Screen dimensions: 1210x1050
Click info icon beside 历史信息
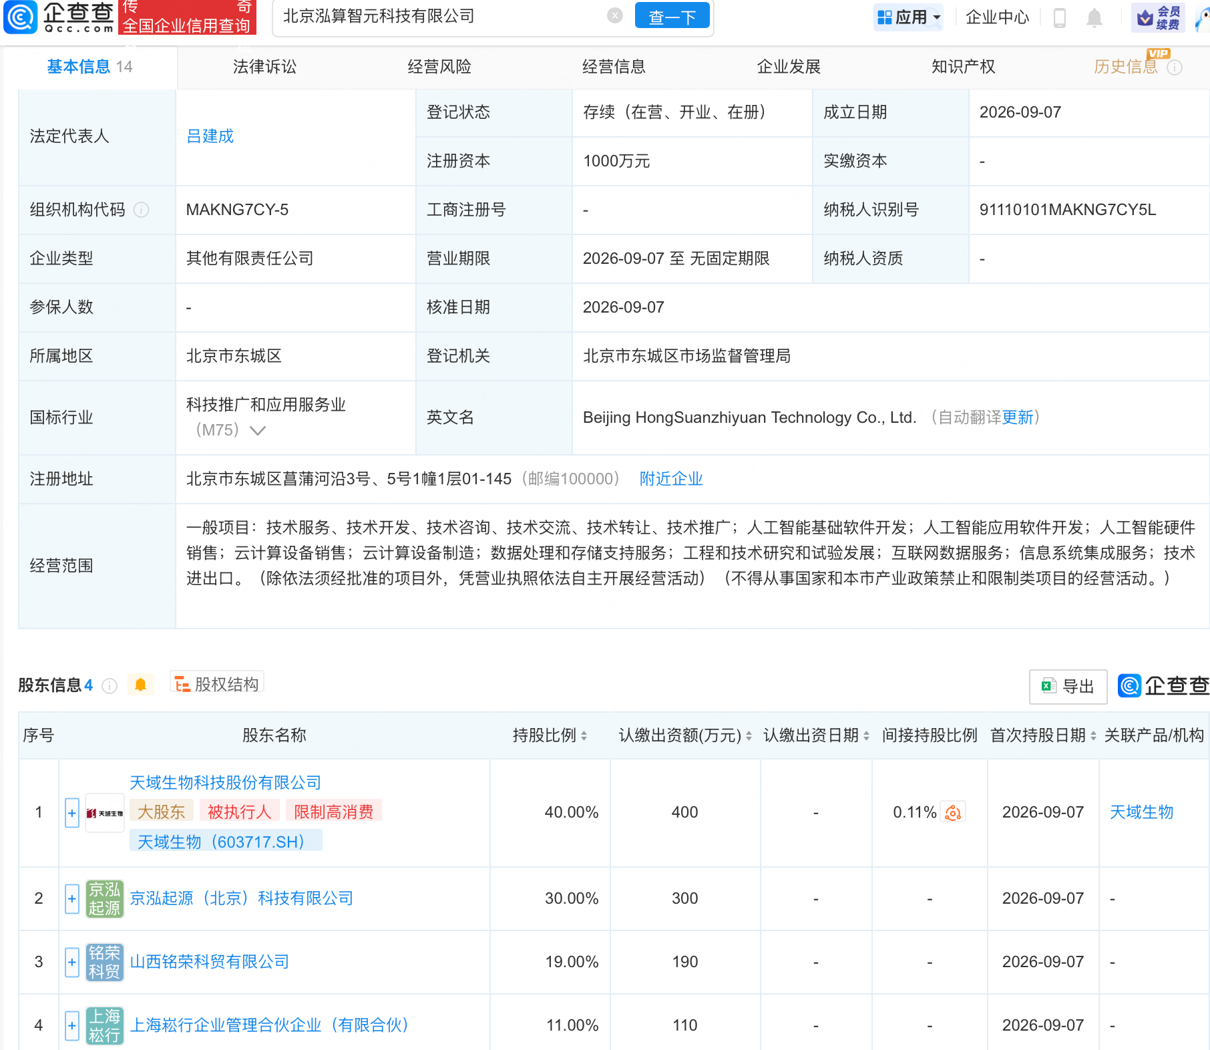click(1175, 67)
